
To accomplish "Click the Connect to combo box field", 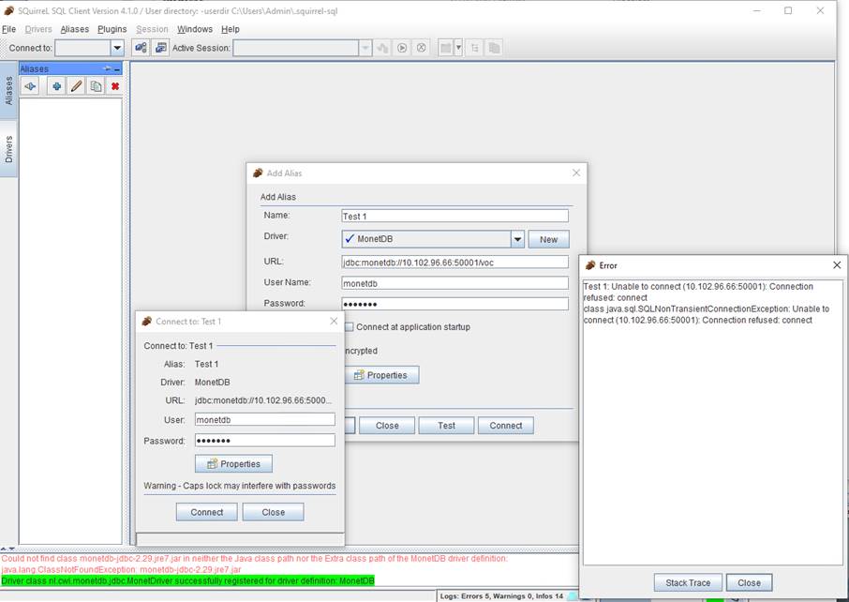I will [83, 48].
